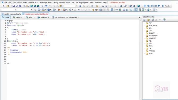178x100 pixels.
Task: Open the New document dropdown arrow
Action: pos(5,6)
